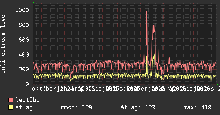Click the 0 Y-axis label

point(27,84)
